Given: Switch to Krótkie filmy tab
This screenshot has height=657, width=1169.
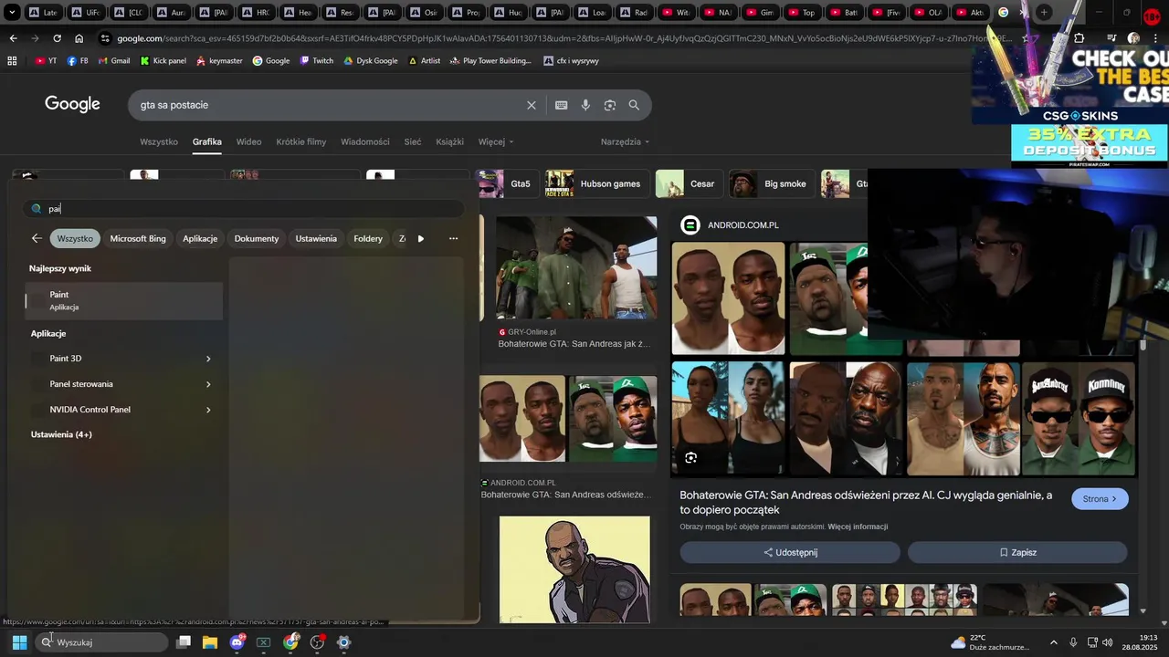Looking at the screenshot, I should tap(301, 141).
